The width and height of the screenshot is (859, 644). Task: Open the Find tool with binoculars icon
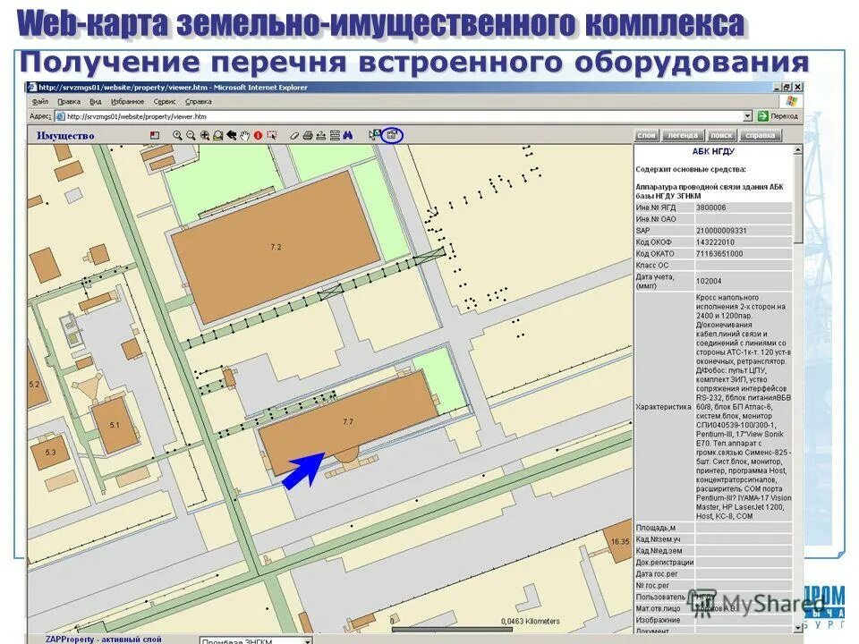click(347, 134)
